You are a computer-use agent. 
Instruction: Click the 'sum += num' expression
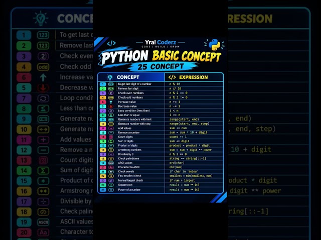click(x=178, y=128)
